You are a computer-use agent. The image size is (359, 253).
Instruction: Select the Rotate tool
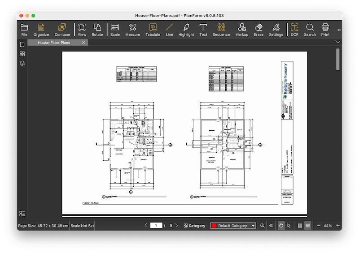point(97,30)
